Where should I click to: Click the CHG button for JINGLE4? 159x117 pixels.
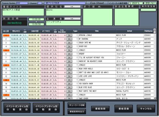coord(69,95)
